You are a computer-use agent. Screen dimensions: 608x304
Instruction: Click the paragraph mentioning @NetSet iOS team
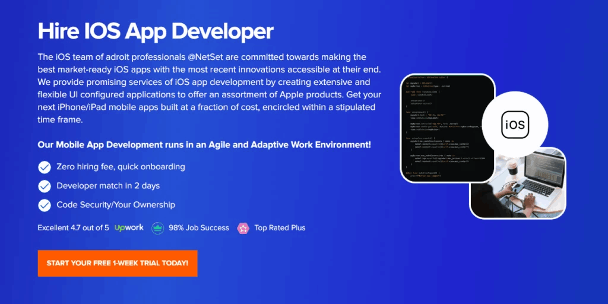(210, 88)
